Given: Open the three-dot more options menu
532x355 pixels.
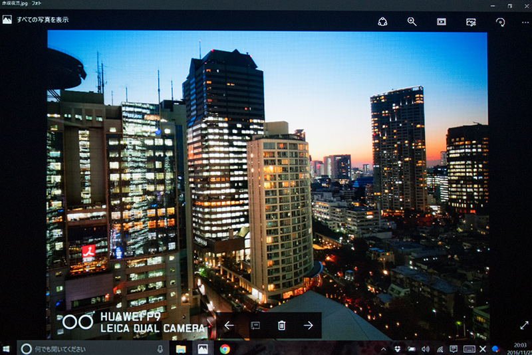Looking at the screenshot, I should 525,23.
